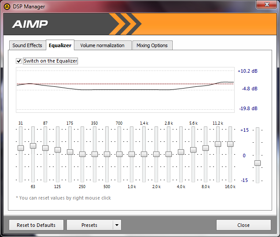Click the 125 Hz band slider handle

pos(58,150)
